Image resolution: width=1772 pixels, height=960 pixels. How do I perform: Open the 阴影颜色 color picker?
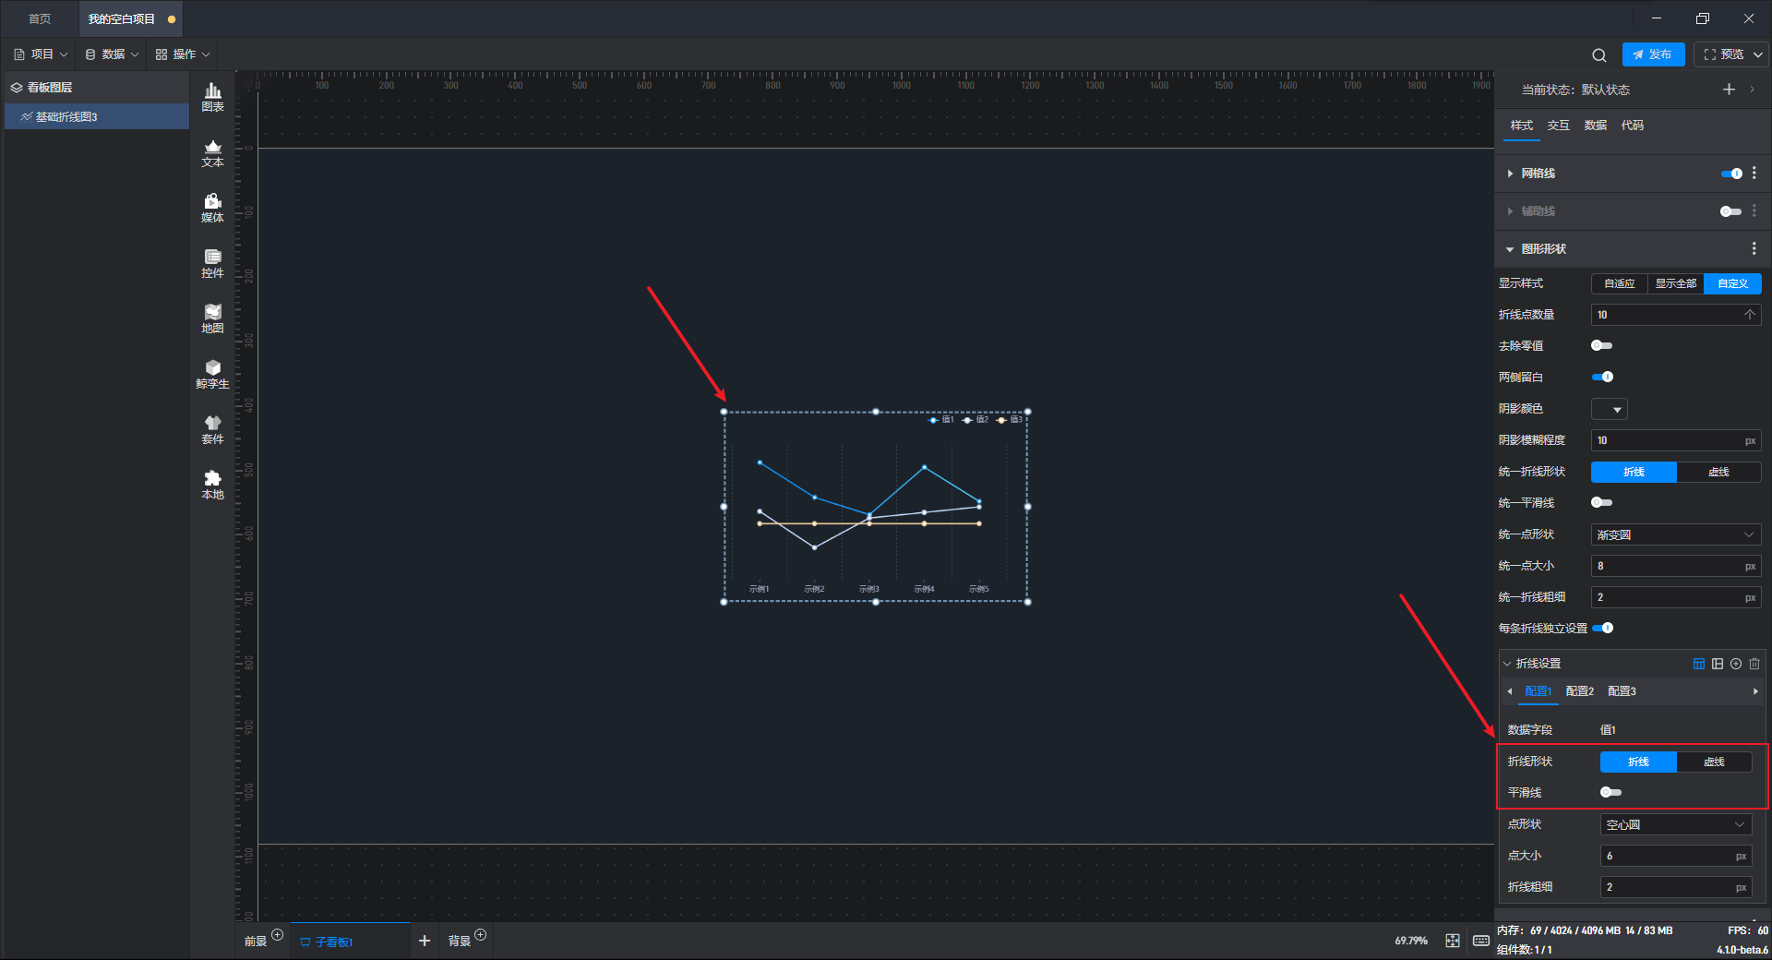tap(1610, 409)
